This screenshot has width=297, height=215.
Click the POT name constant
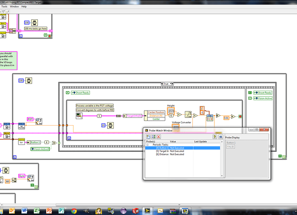point(30,119)
